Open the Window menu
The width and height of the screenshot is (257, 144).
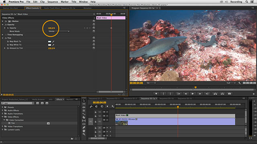(x=83, y=2)
